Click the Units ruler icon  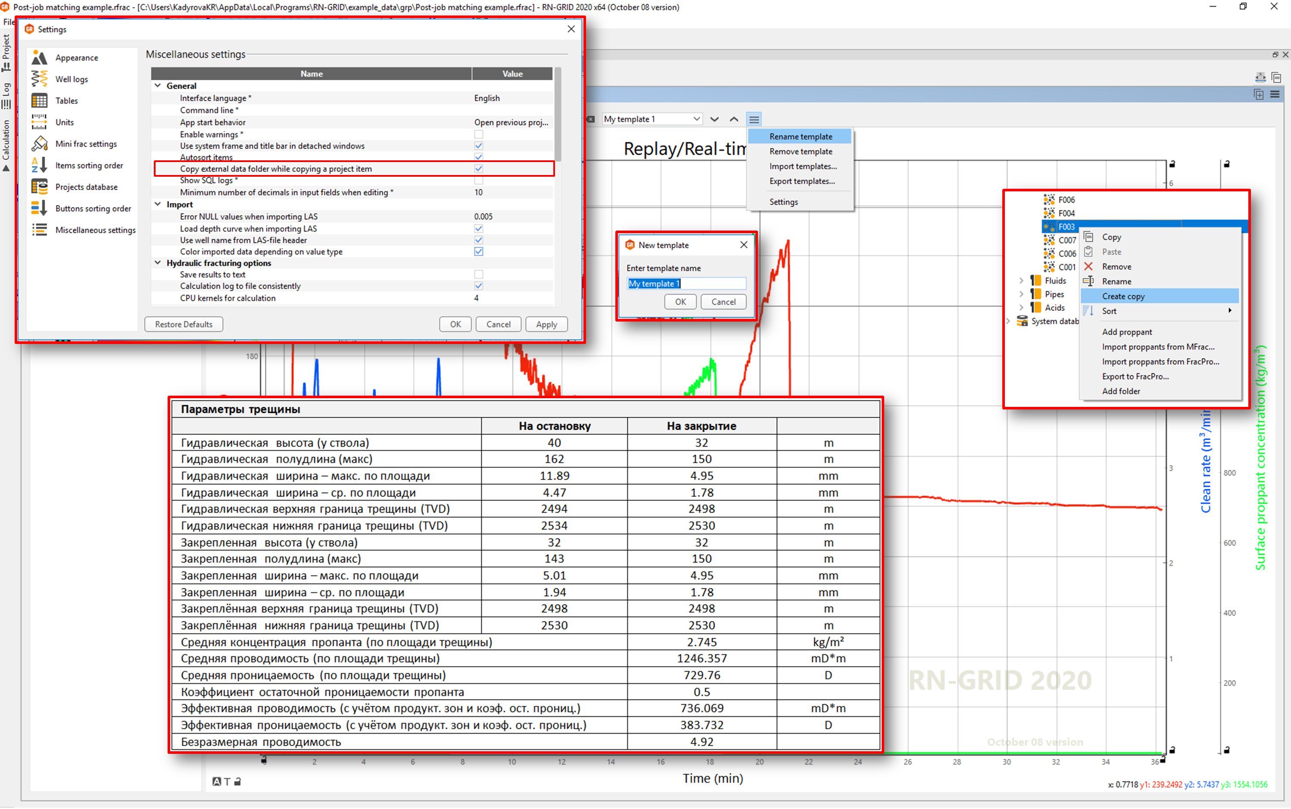pyautogui.click(x=40, y=122)
